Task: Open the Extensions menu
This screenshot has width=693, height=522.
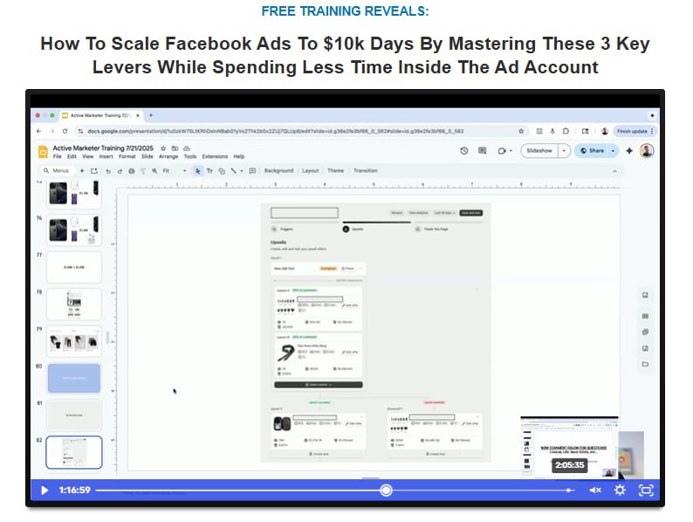Action: pos(215,156)
